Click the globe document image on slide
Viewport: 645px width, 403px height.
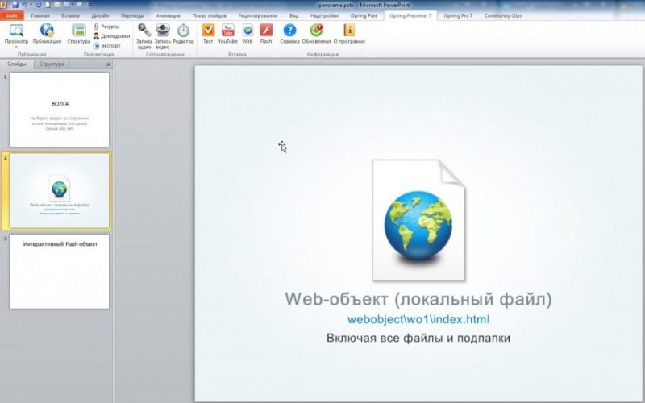tap(418, 220)
